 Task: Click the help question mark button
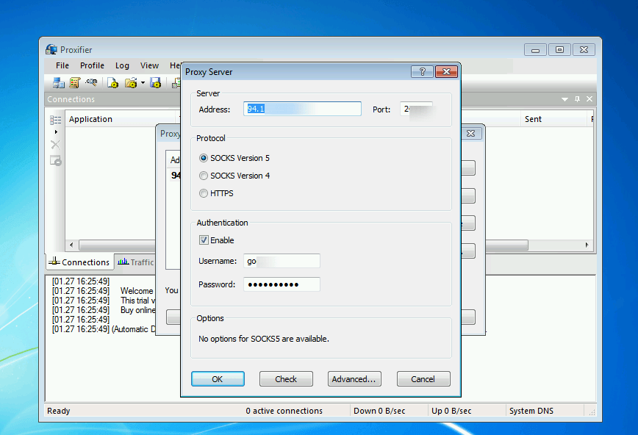point(422,71)
